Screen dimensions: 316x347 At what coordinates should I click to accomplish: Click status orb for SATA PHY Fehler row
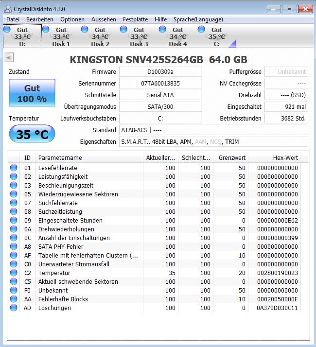pyautogui.click(x=14, y=246)
